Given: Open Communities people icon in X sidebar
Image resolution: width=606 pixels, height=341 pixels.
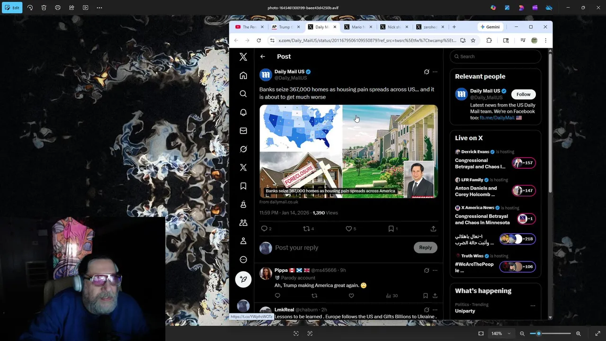Looking at the screenshot, I should (243, 223).
